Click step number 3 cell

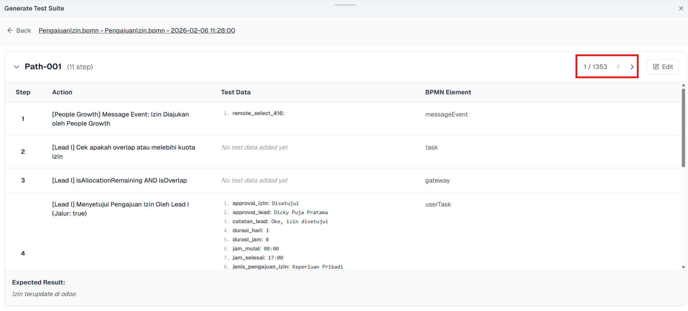tap(23, 180)
